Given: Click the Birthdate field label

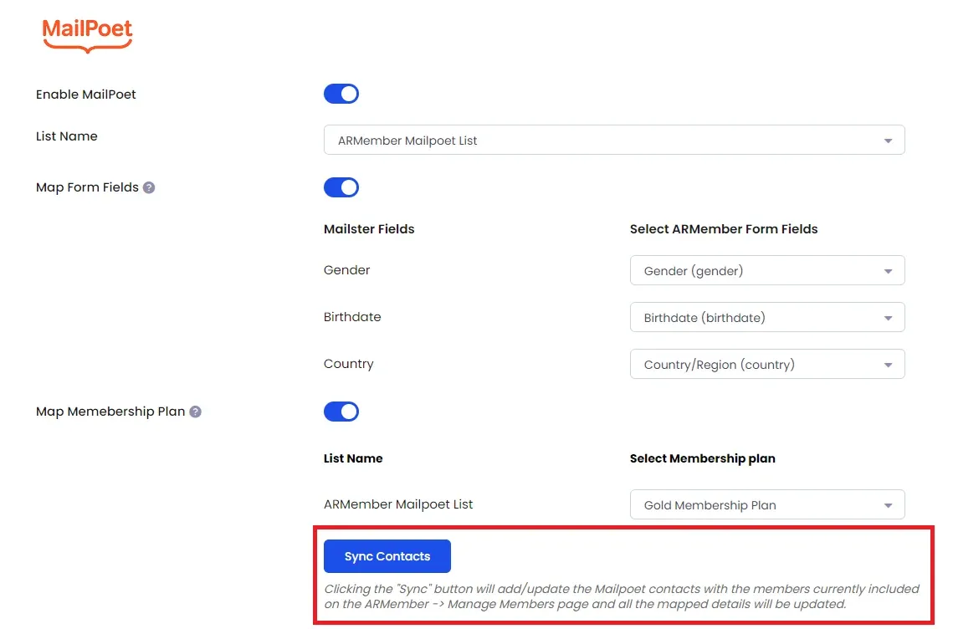Looking at the screenshot, I should pyautogui.click(x=352, y=317).
